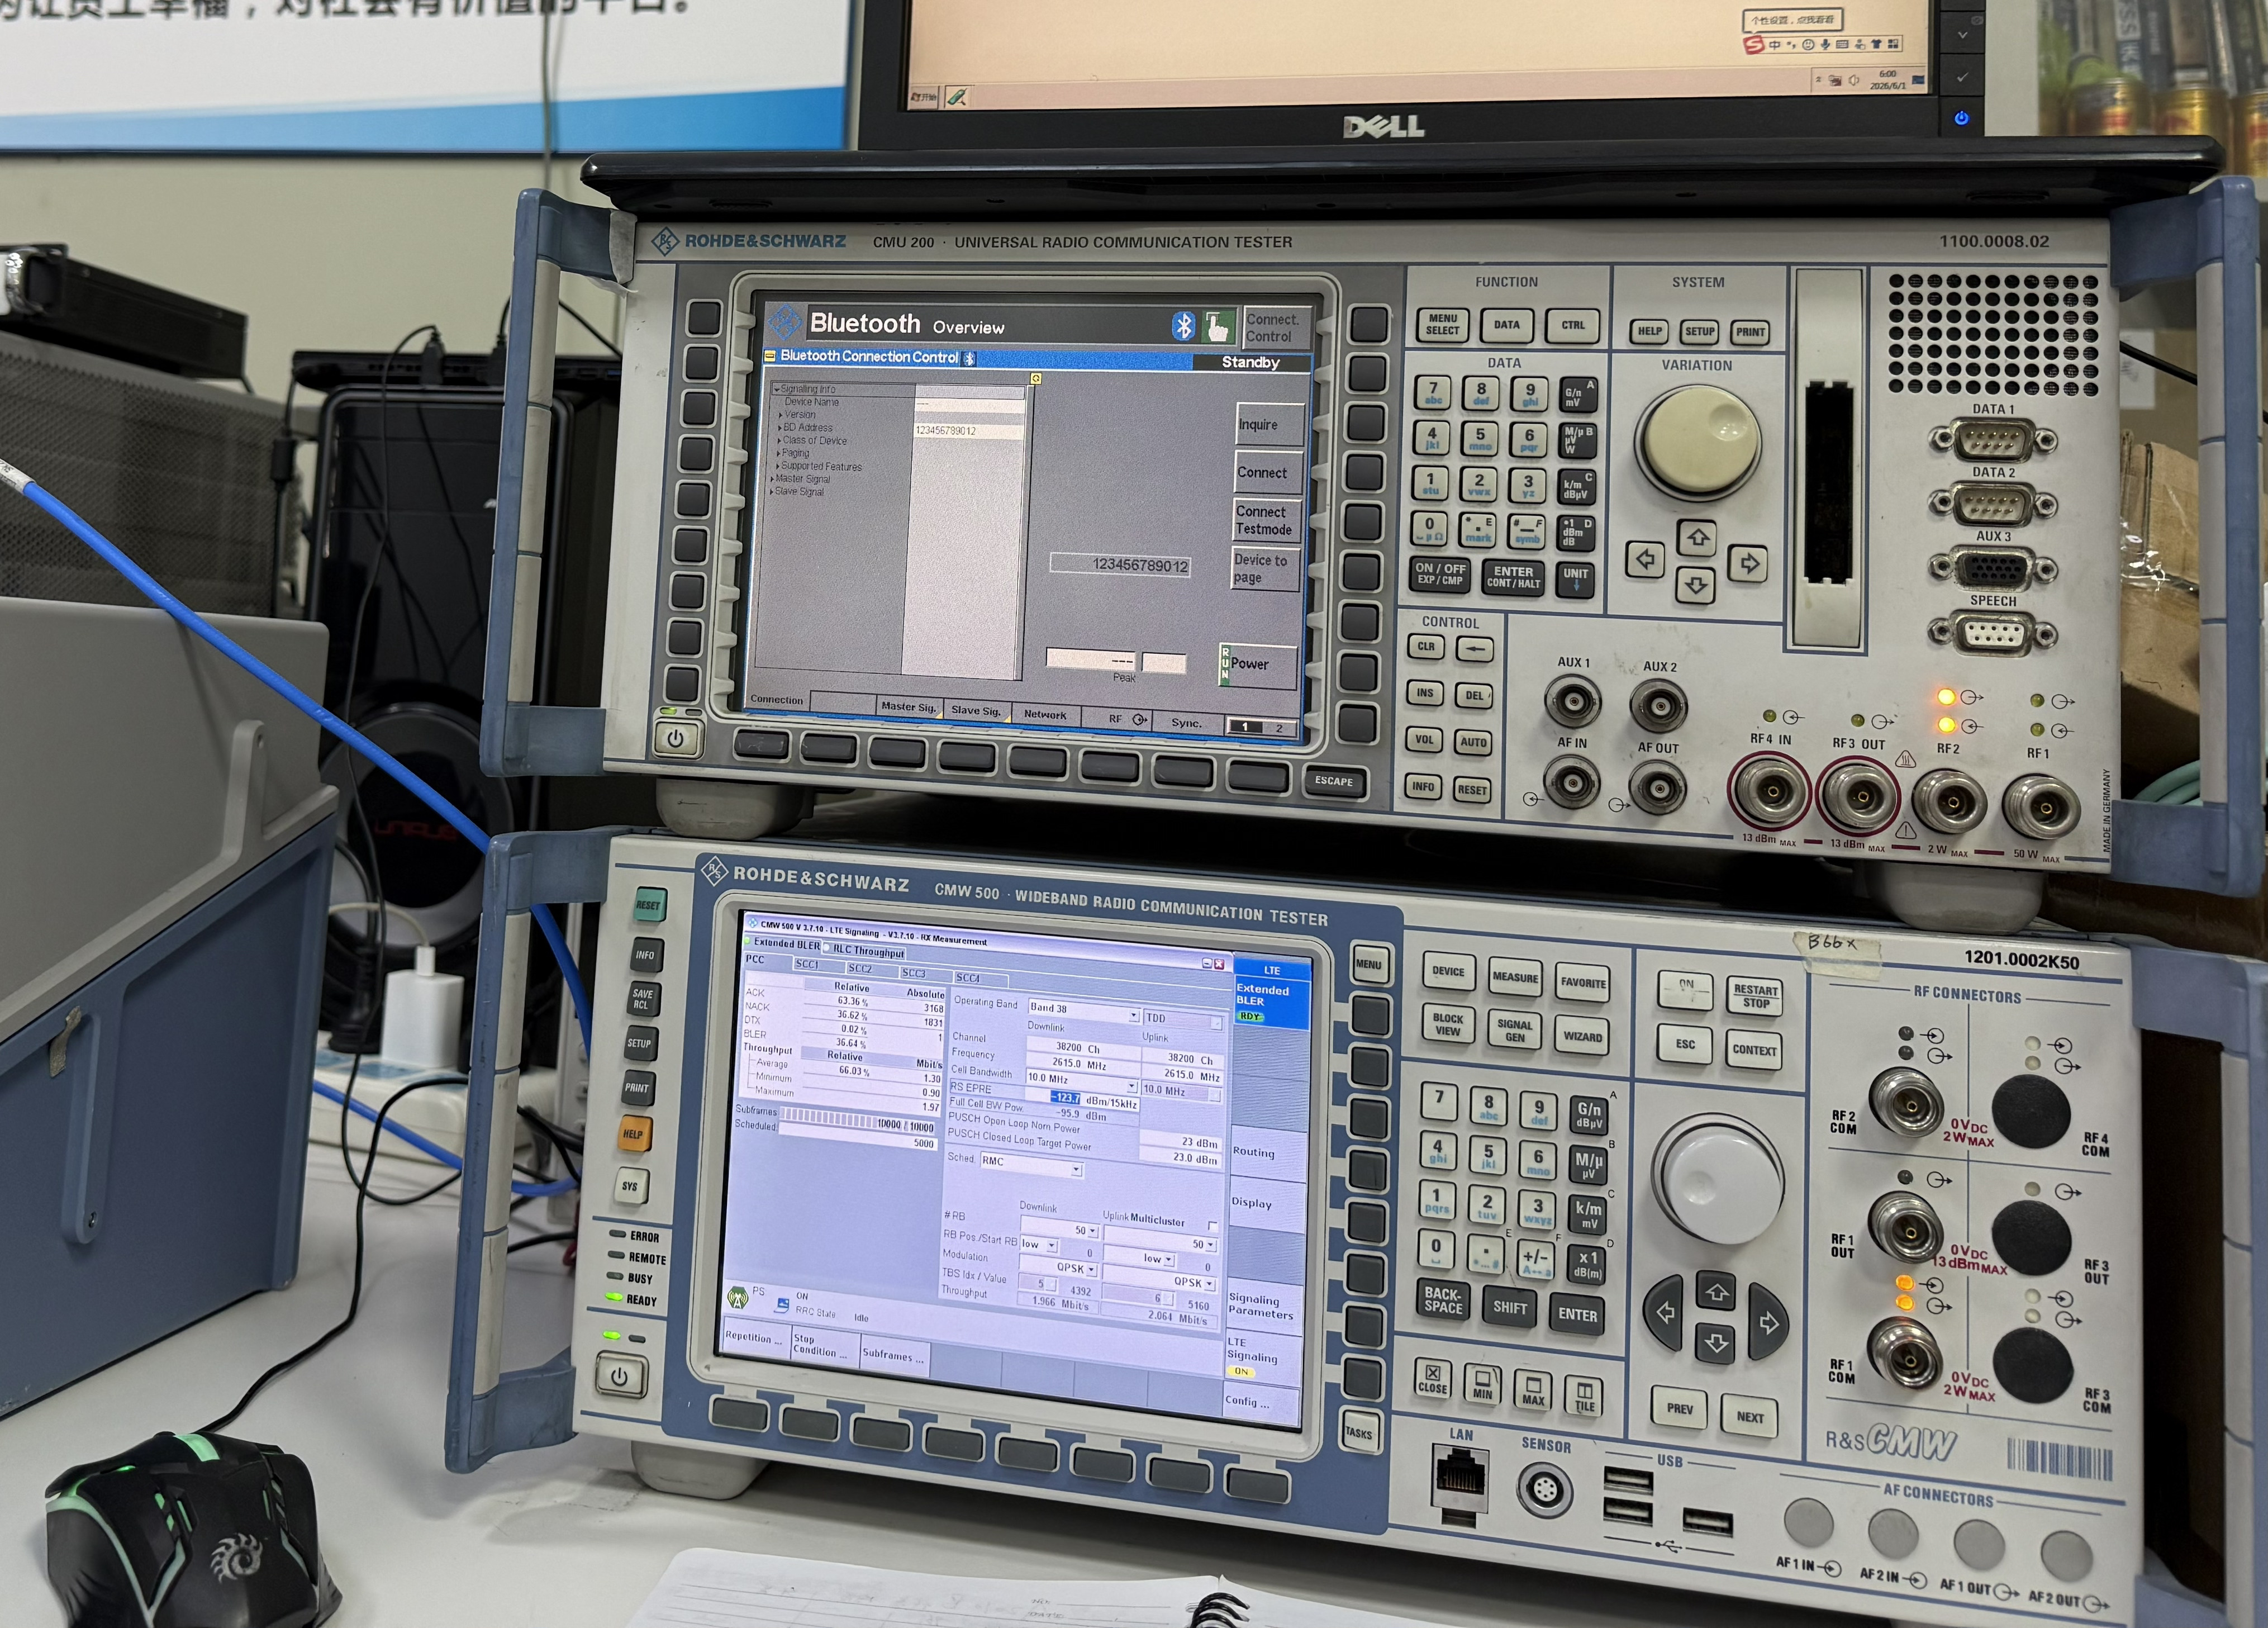Enable the Uplink Multicluster checkbox
This screenshot has height=1628, width=2268.
click(x=1212, y=1225)
